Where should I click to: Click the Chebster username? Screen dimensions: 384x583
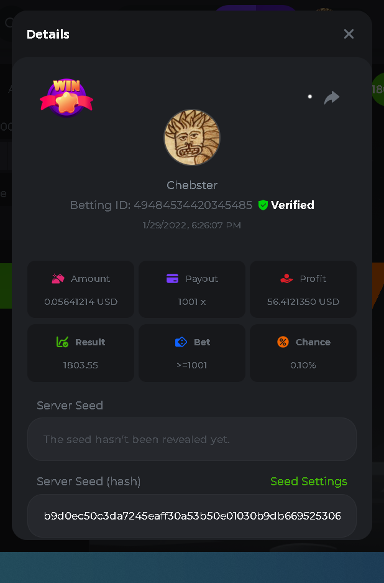(x=192, y=185)
